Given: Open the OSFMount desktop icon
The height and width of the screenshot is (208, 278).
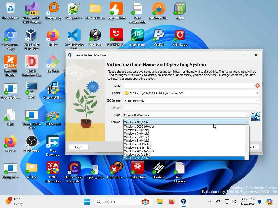Looking at the screenshot, I should point(53,118).
